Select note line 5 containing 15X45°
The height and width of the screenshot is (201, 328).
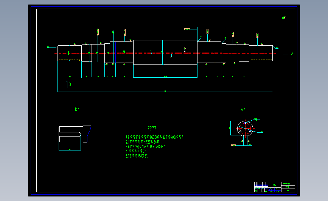(137, 156)
